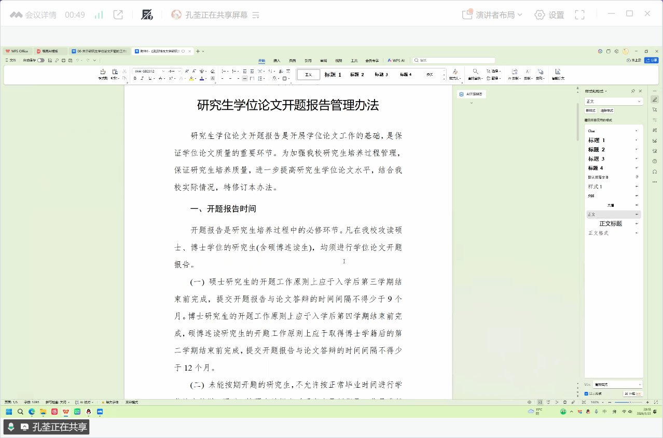Click the 新样式 button

coord(591,110)
